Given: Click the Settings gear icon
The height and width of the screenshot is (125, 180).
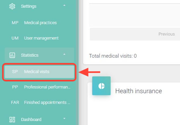Looking at the screenshot, I should click(12, 6).
